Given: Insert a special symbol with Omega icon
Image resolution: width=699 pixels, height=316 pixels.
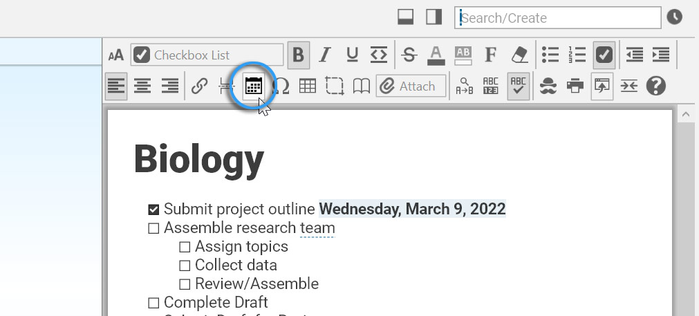Looking at the screenshot, I should (x=281, y=86).
